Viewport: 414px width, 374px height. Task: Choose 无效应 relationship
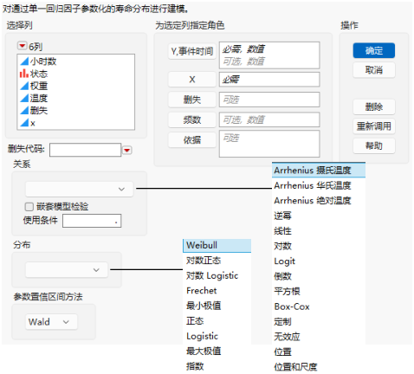(x=319, y=337)
